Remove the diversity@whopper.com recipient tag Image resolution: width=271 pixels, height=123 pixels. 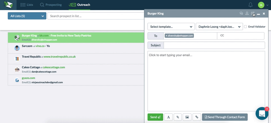point(167,36)
